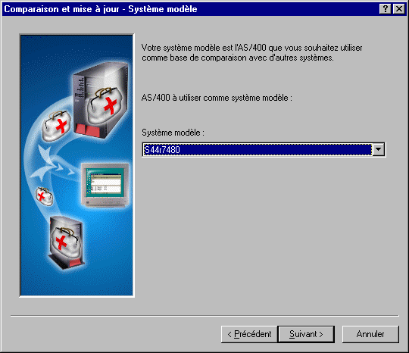Close the Système modèle dialog
This screenshot has width=409, height=353.
(399, 9)
